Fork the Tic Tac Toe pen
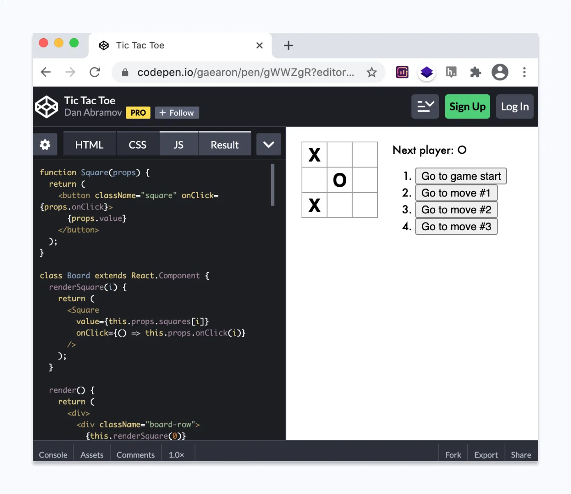The height and width of the screenshot is (494, 571). (453, 455)
